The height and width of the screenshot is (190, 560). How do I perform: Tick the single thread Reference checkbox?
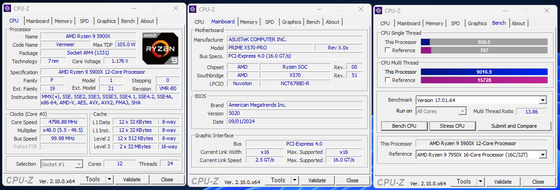pos(388,50)
